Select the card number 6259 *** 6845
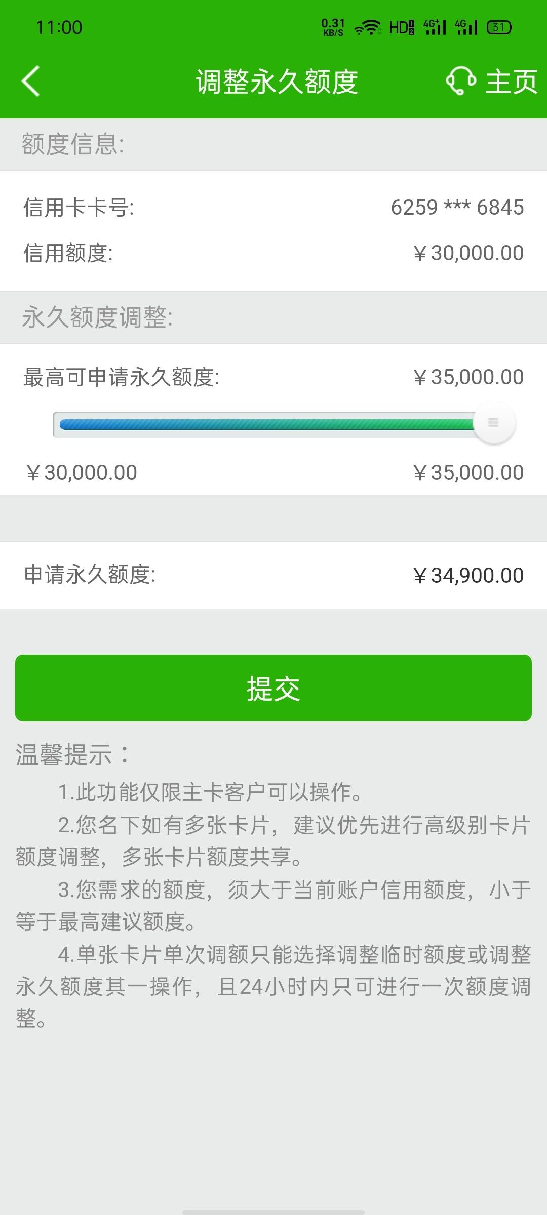 [457, 207]
